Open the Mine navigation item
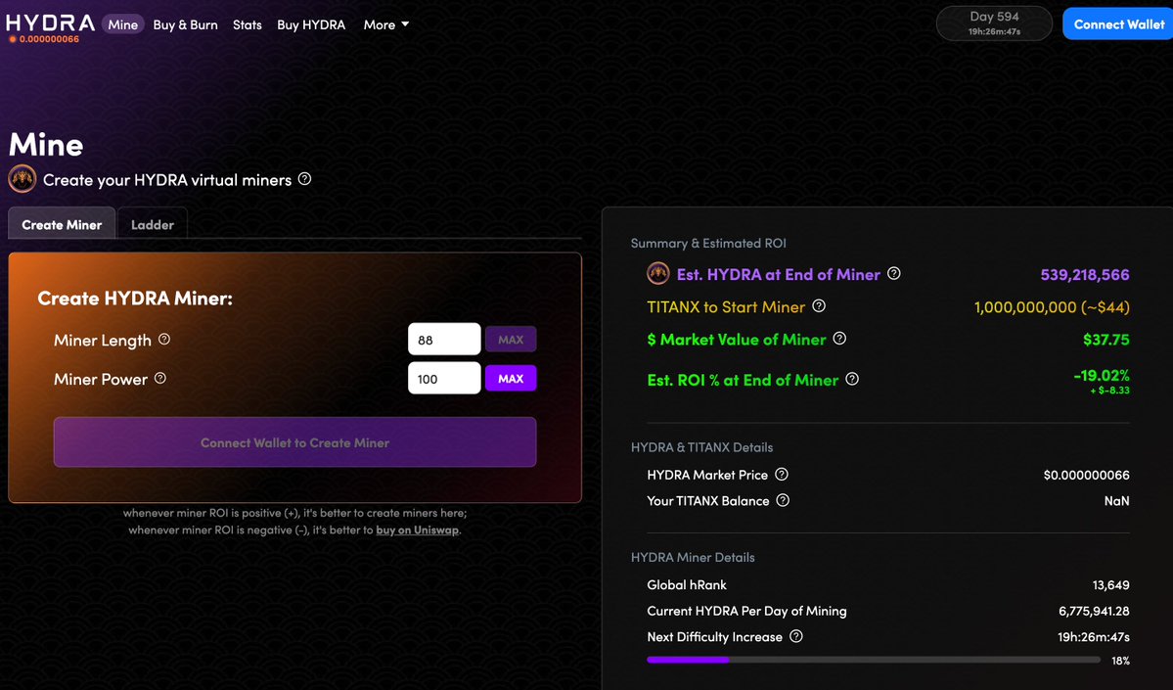The image size is (1173, 690). tap(122, 24)
